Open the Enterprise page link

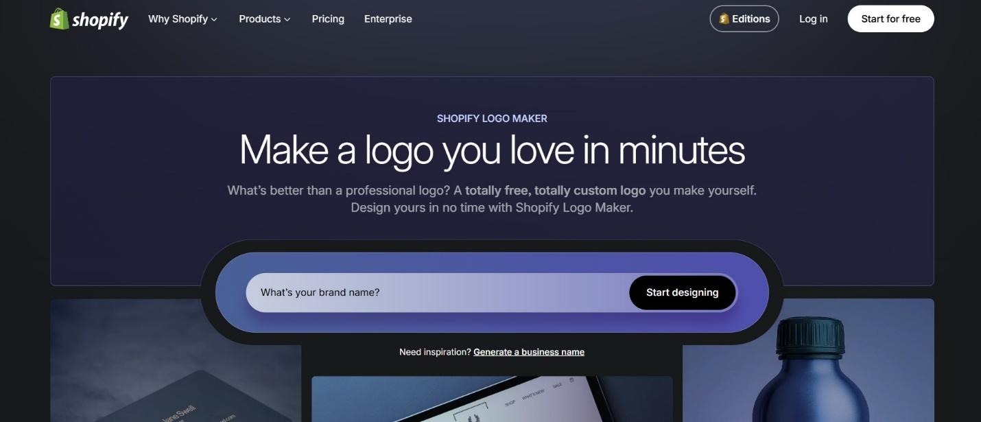[x=388, y=19]
